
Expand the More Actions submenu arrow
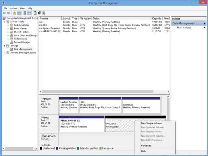tap(204, 28)
